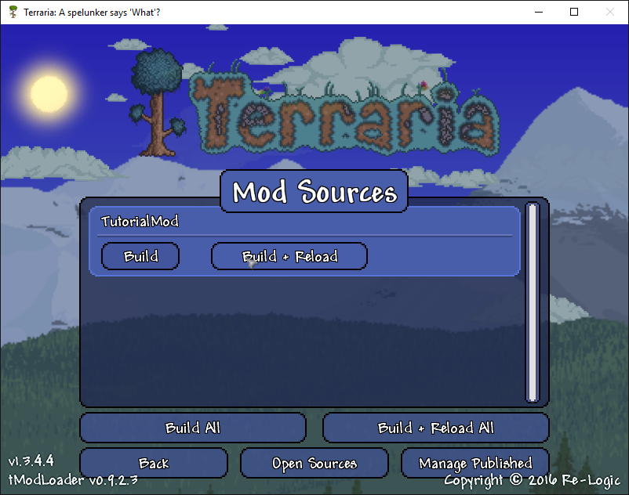The height and width of the screenshot is (495, 629).
Task: Maximize the Terraria window
Action: pos(574,12)
